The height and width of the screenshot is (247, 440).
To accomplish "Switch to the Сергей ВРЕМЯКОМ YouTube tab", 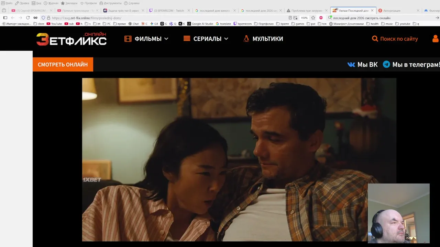I will pyautogui.click(x=31, y=11).
